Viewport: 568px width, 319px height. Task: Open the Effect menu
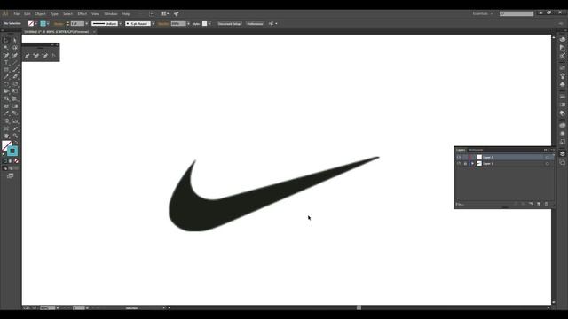(x=83, y=14)
